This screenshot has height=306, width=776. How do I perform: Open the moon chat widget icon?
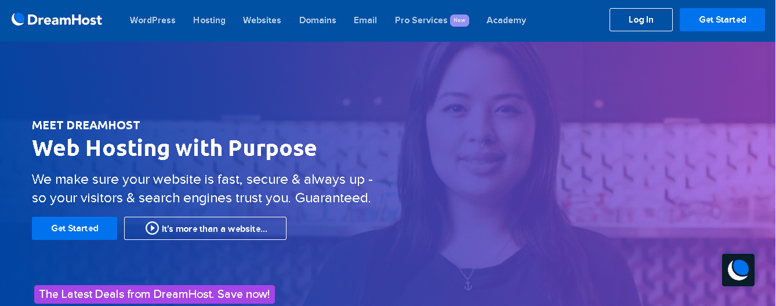pos(738,270)
